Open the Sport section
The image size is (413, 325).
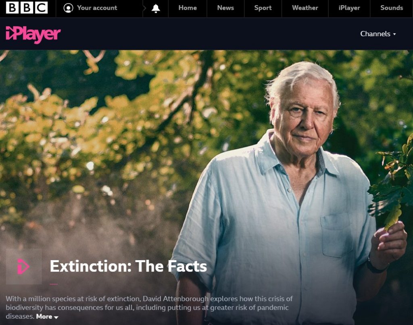point(263,8)
